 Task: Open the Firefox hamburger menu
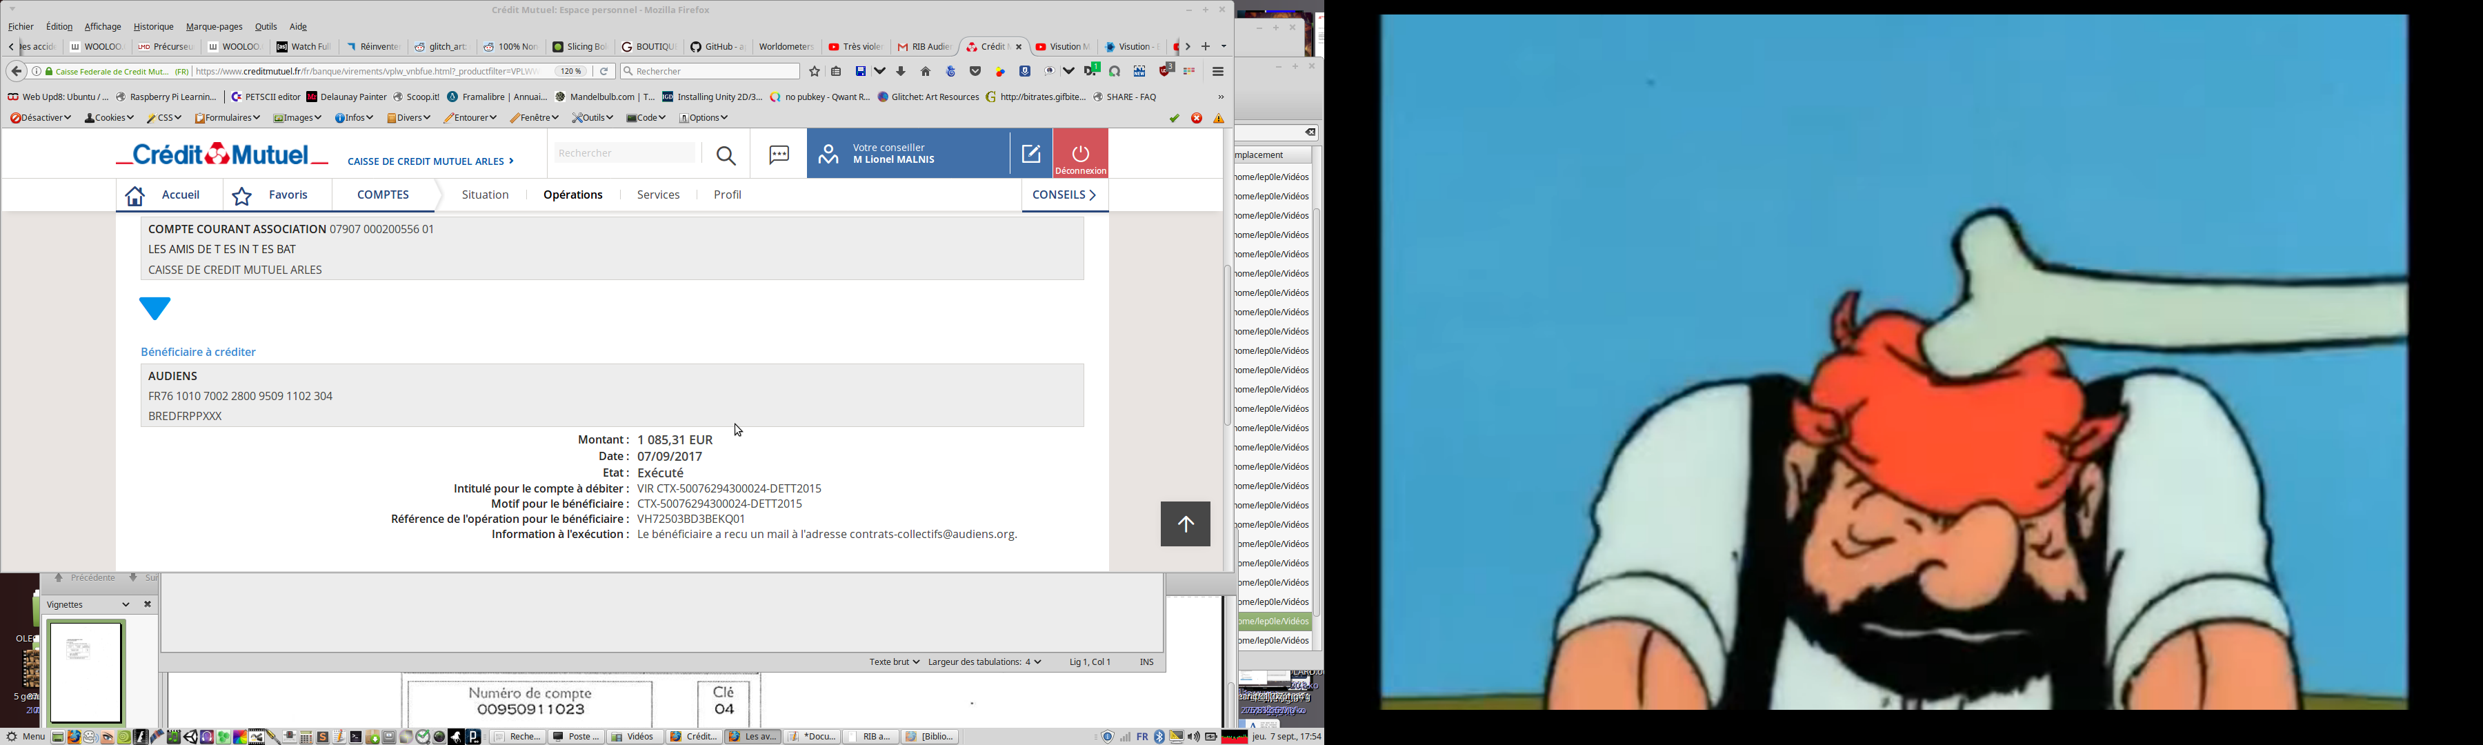point(1218,71)
